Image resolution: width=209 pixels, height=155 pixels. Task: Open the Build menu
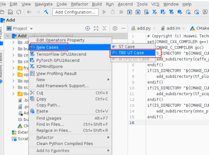tap(97, 4)
